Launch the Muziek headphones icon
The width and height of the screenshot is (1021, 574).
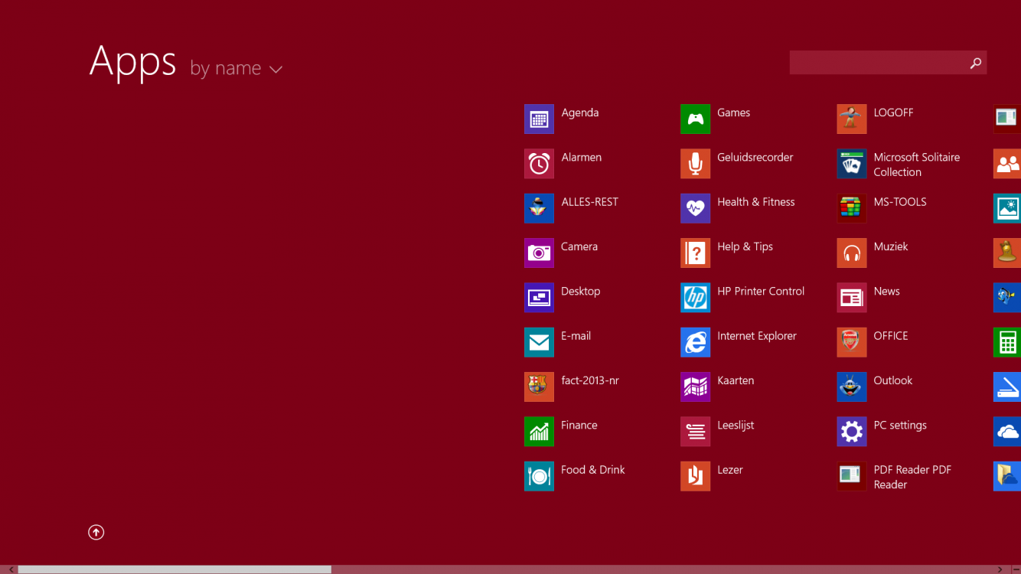(x=852, y=253)
